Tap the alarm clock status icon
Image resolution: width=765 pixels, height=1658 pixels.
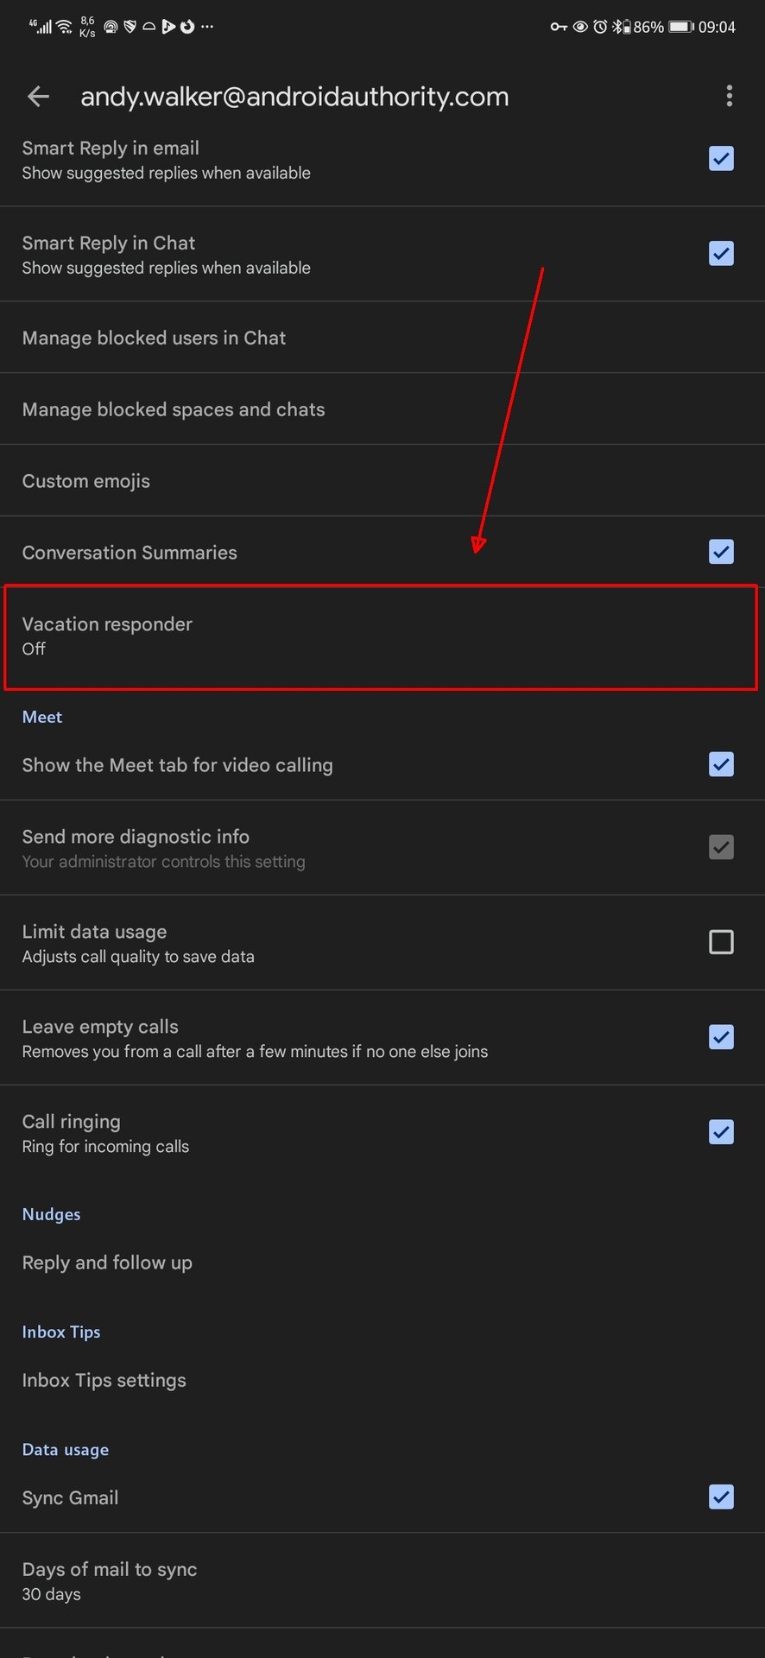pyautogui.click(x=600, y=27)
